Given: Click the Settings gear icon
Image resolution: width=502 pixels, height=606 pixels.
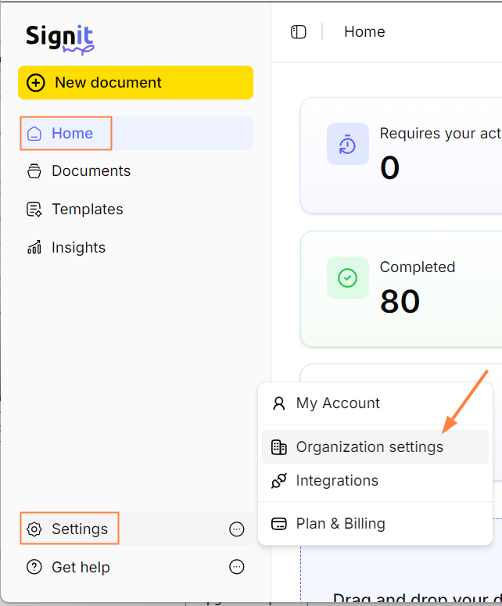Looking at the screenshot, I should coord(34,529).
